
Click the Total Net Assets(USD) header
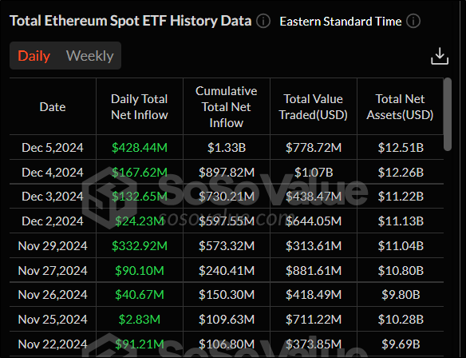400,107
